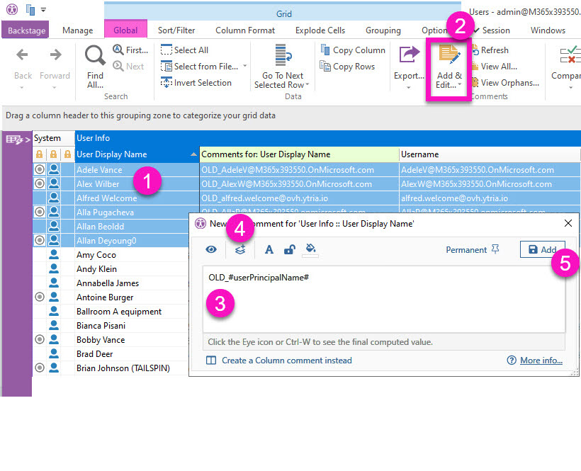
Task: Open the Backstage tab
Action: pos(26,30)
